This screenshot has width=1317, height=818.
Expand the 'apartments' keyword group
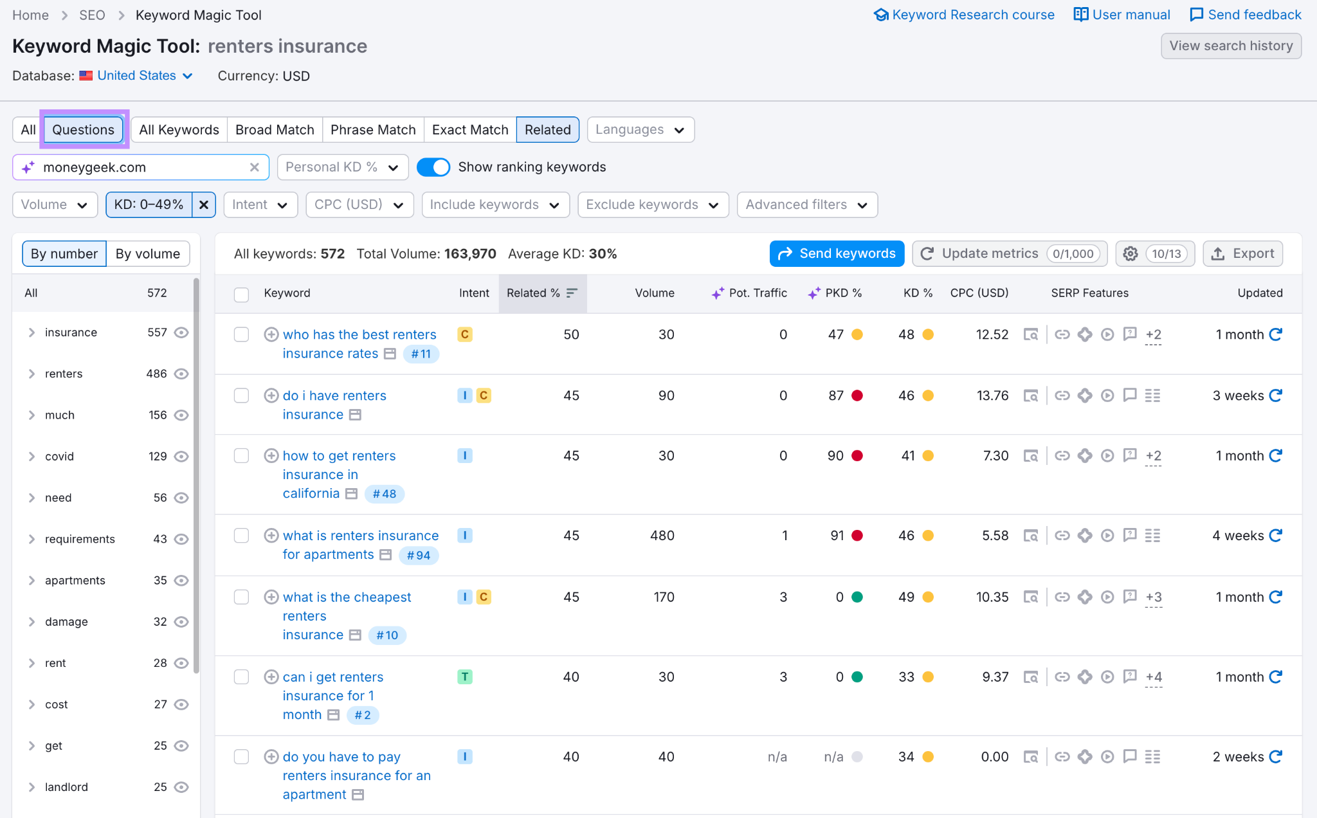(x=32, y=581)
